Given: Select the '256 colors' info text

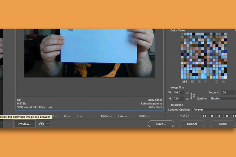Looking at the screenshot, I should [x=155, y=107].
